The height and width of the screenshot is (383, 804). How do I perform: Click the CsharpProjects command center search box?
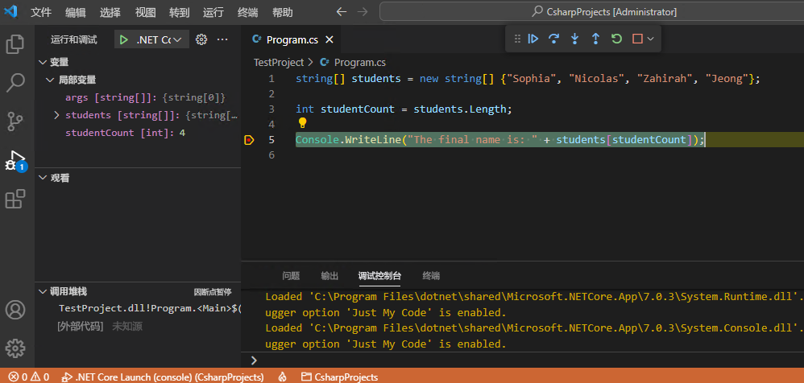point(591,12)
